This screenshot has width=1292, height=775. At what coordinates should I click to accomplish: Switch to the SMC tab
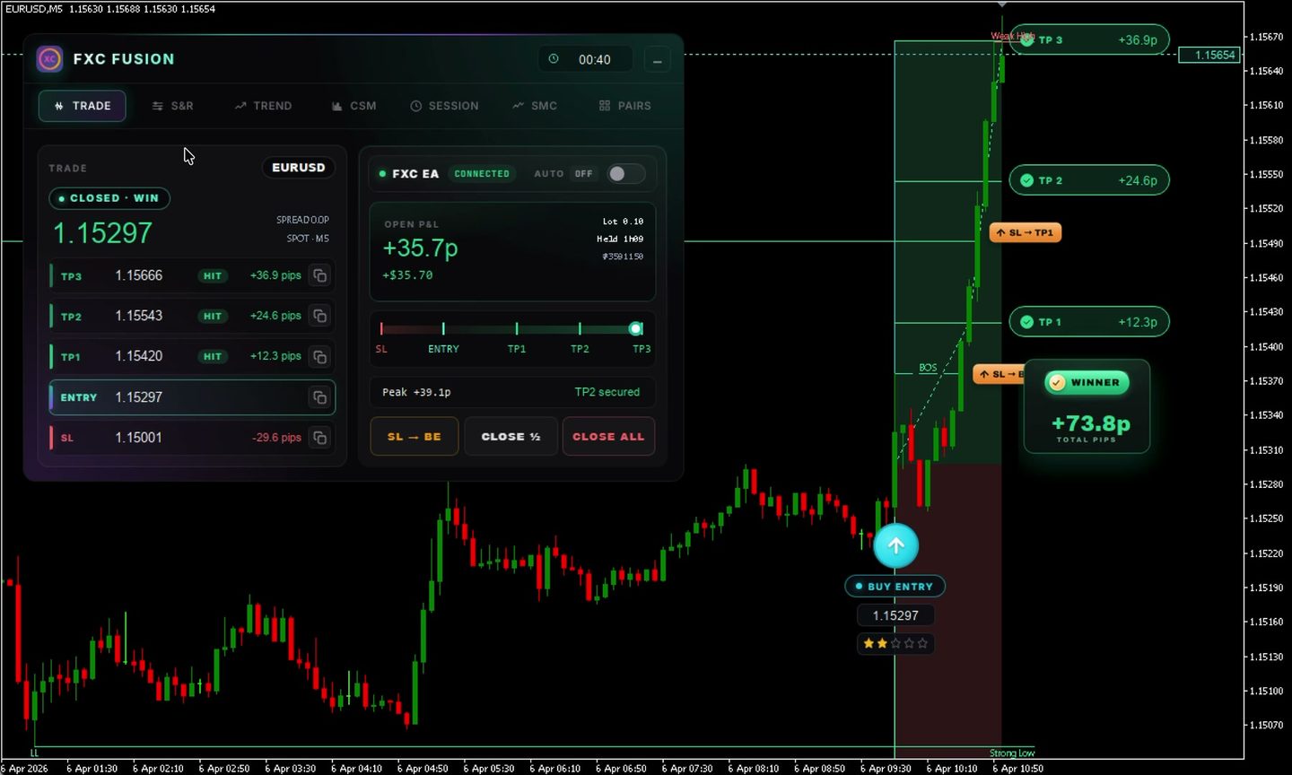click(535, 106)
